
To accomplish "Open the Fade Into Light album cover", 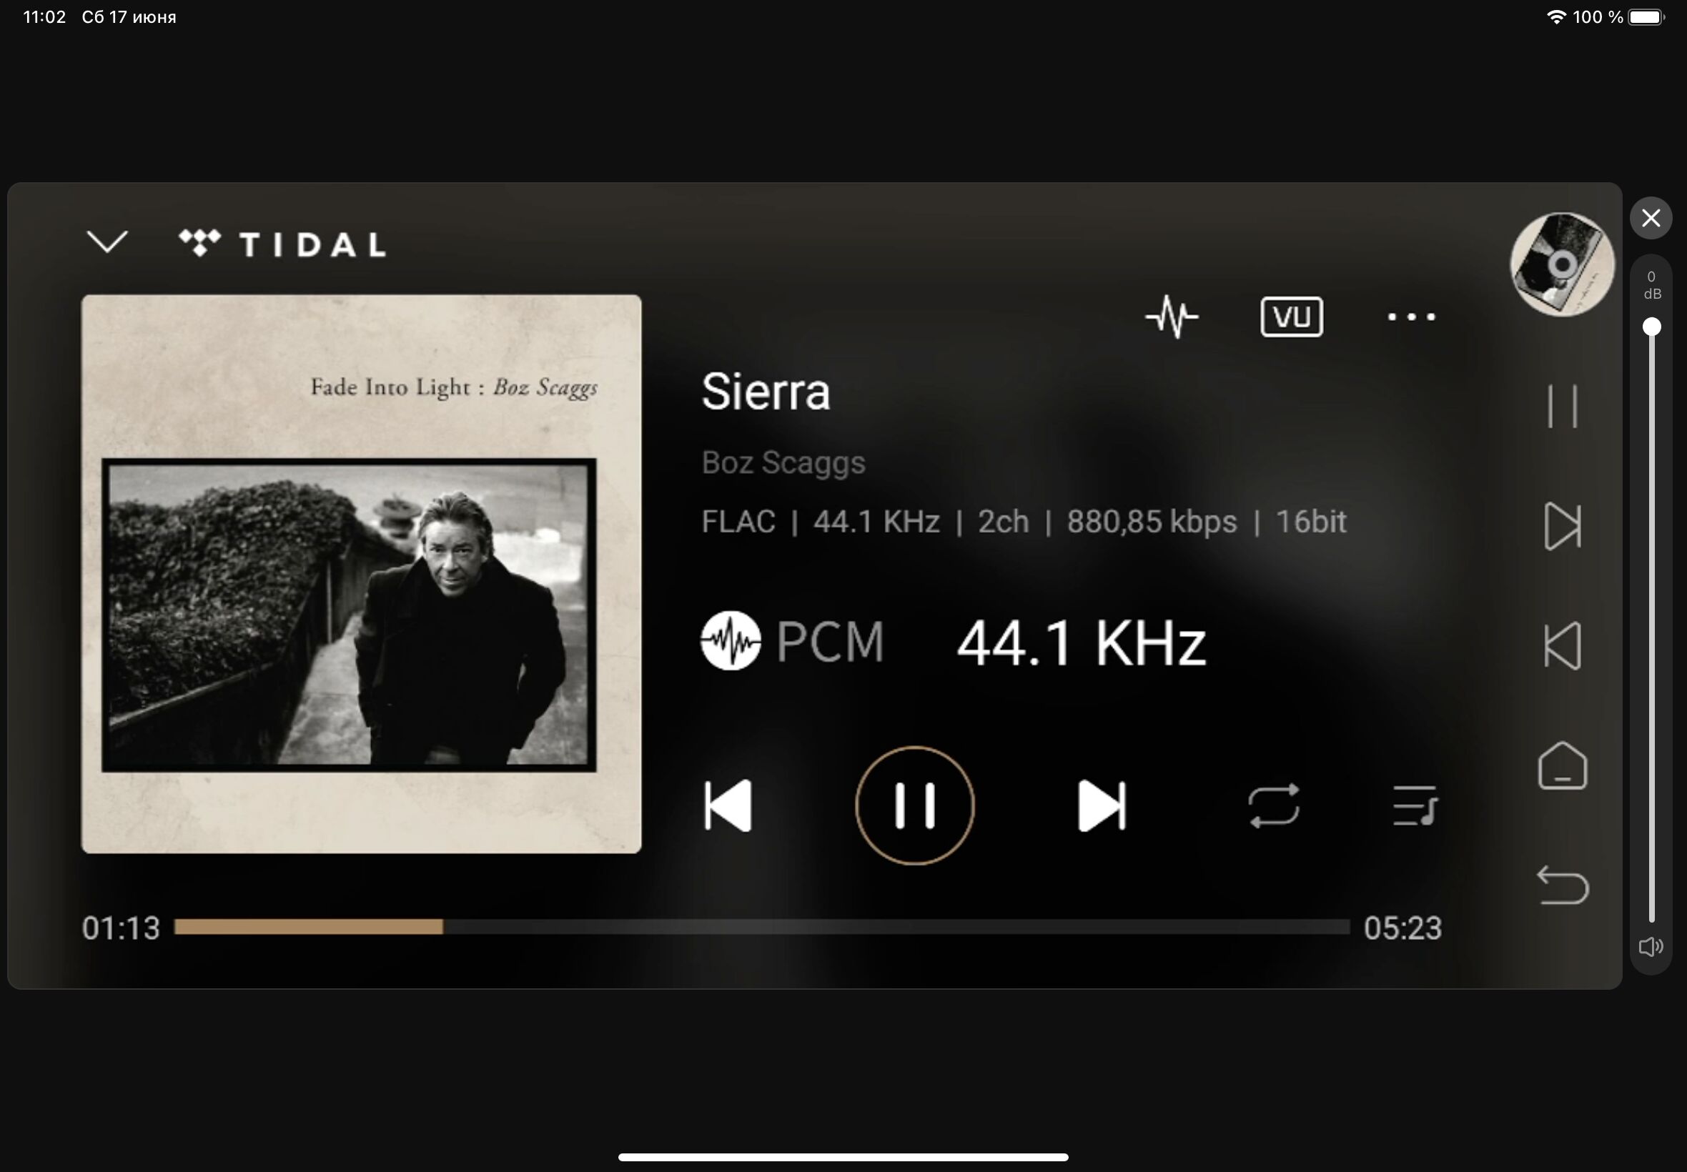I will tap(361, 575).
